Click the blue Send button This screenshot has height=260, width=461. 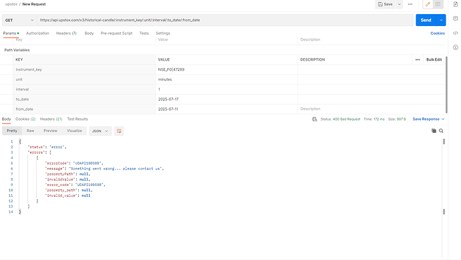426,20
